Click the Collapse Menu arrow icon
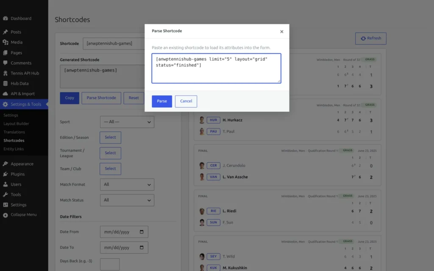Image resolution: width=434 pixels, height=271 pixels. tap(5, 215)
